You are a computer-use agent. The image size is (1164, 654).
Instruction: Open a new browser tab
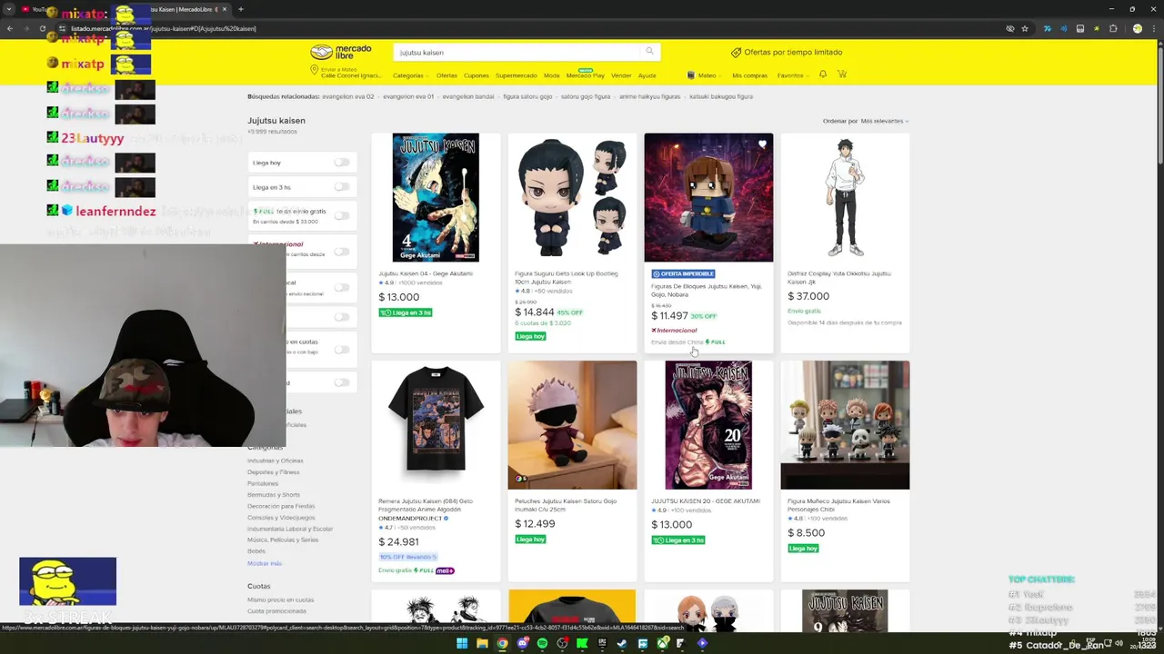click(x=240, y=9)
